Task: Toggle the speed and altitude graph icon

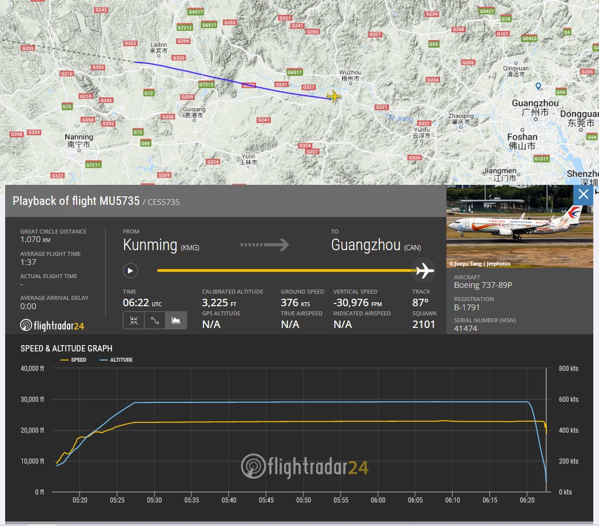Action: 175,321
